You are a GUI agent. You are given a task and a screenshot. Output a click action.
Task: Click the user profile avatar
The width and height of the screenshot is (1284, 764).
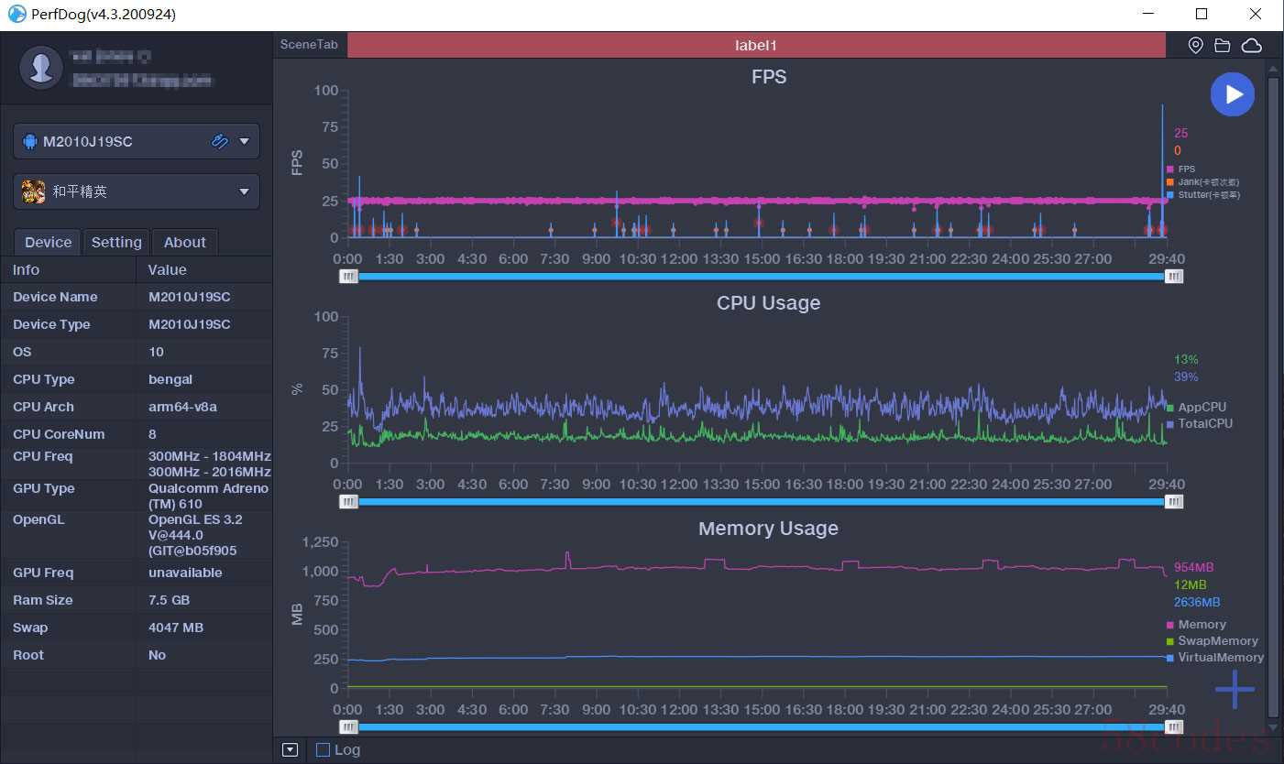(41, 69)
